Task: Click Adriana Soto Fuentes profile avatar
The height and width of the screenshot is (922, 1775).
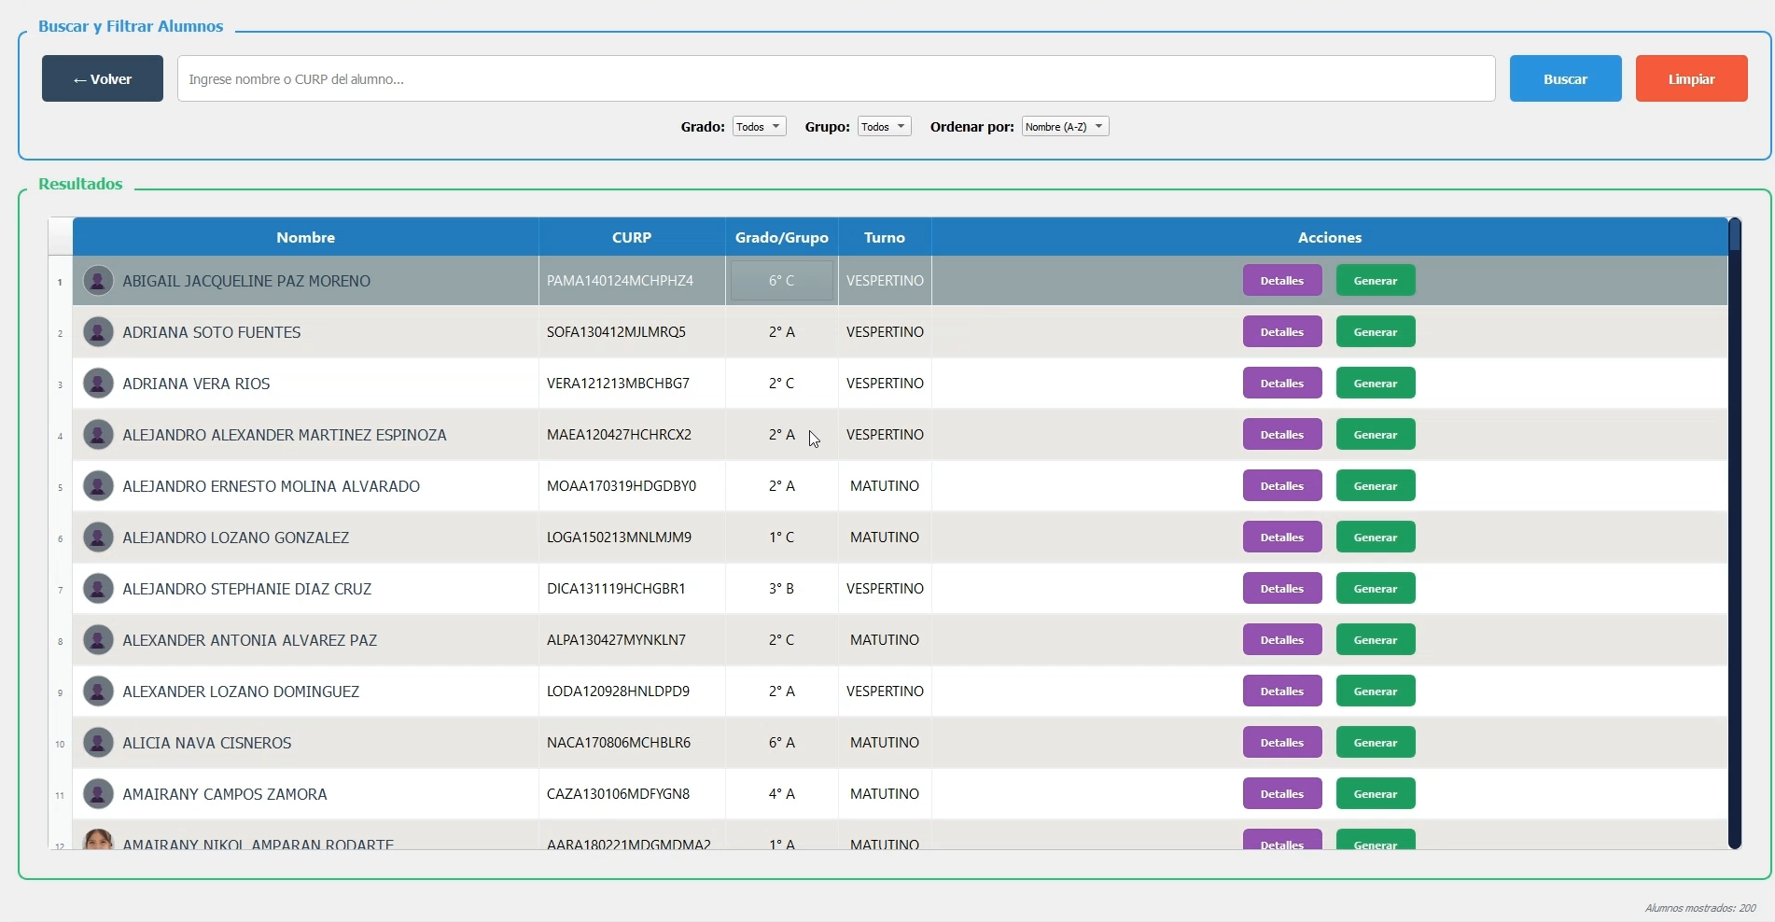Action: click(98, 332)
